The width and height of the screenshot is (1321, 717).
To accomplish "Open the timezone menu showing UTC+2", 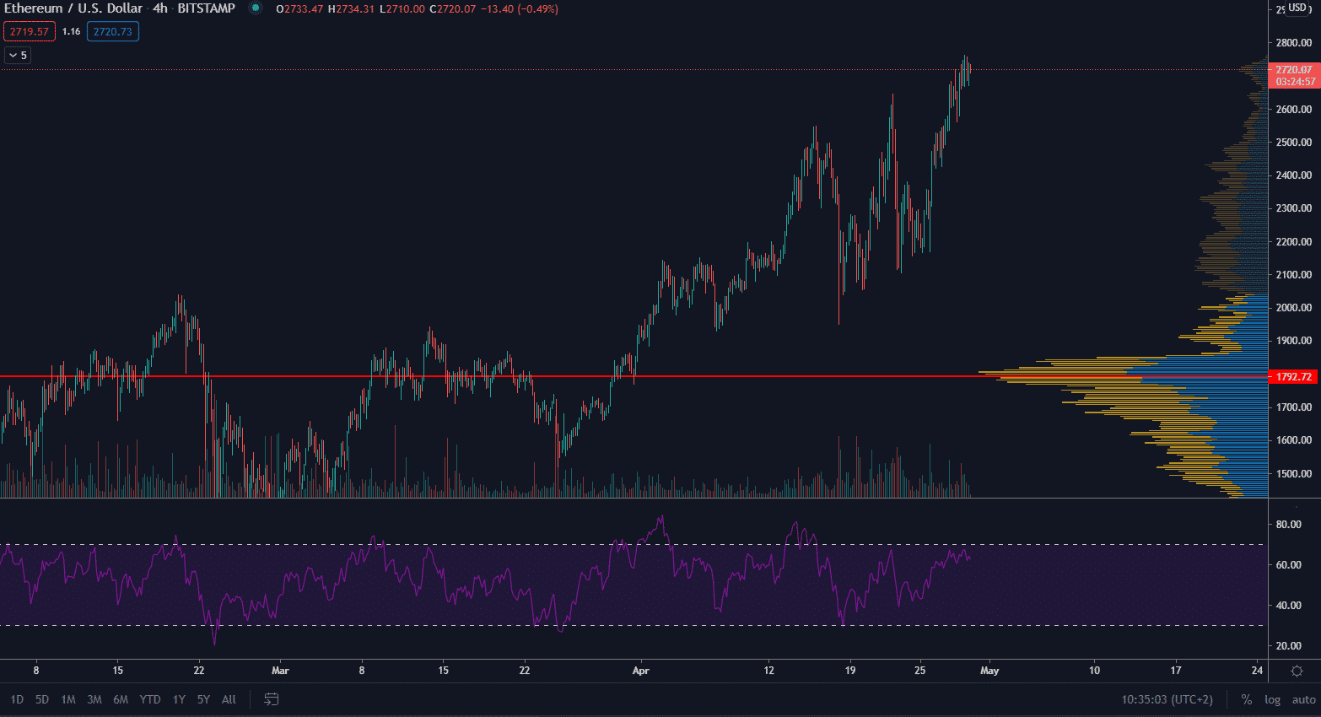I will tap(1167, 699).
